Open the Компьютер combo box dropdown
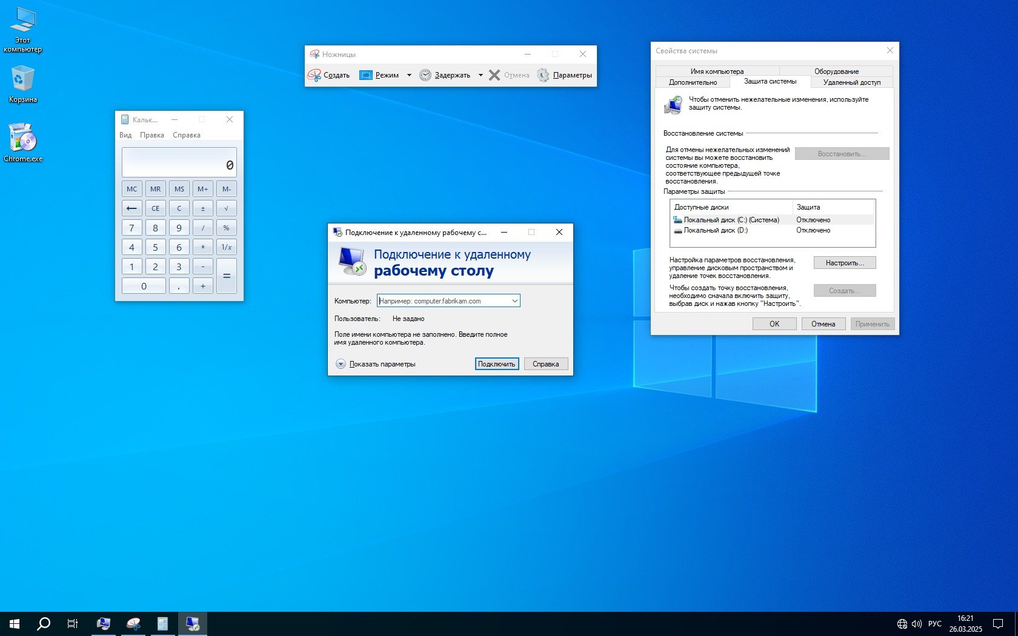This screenshot has height=636, width=1018. pyautogui.click(x=514, y=301)
